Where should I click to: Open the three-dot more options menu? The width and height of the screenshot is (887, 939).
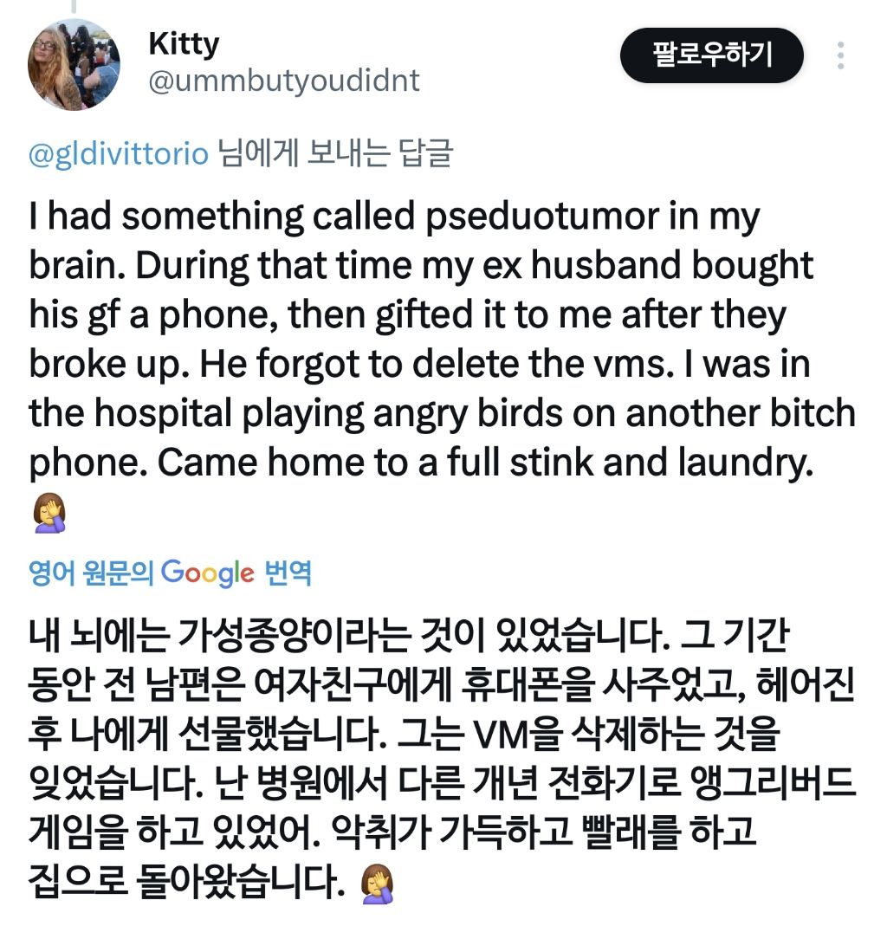click(x=839, y=56)
